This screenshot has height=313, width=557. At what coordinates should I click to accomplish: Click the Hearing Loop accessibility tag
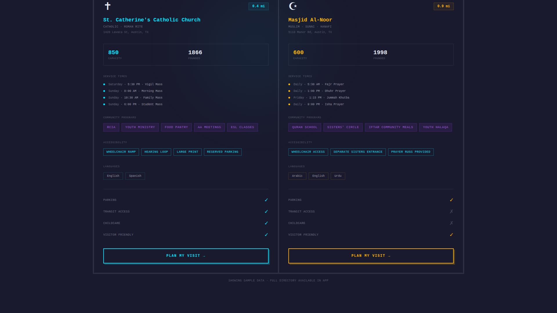tap(156, 152)
